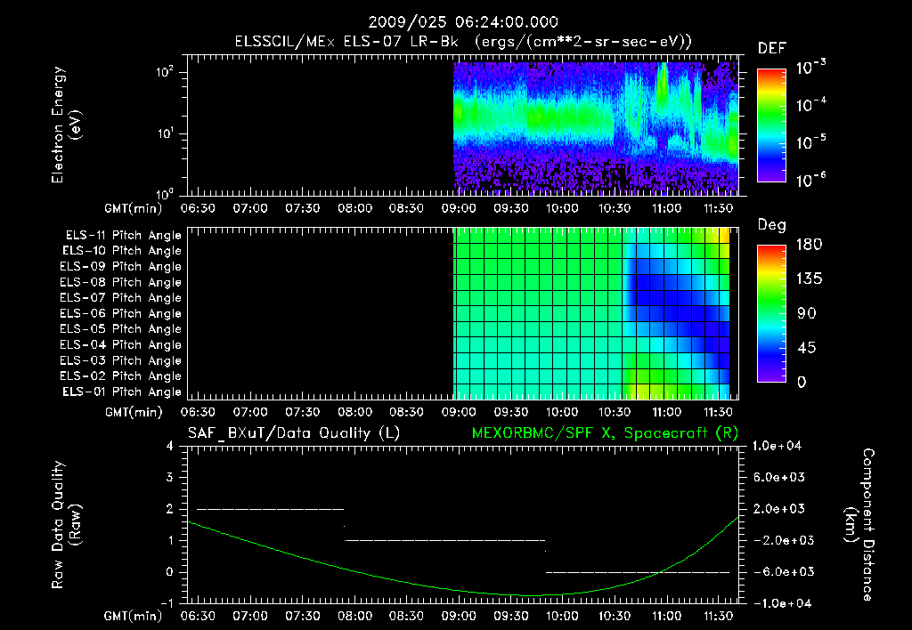
Task: Select the Raw Data Quality (Raw) axis label
Action: pyautogui.click(x=66, y=525)
